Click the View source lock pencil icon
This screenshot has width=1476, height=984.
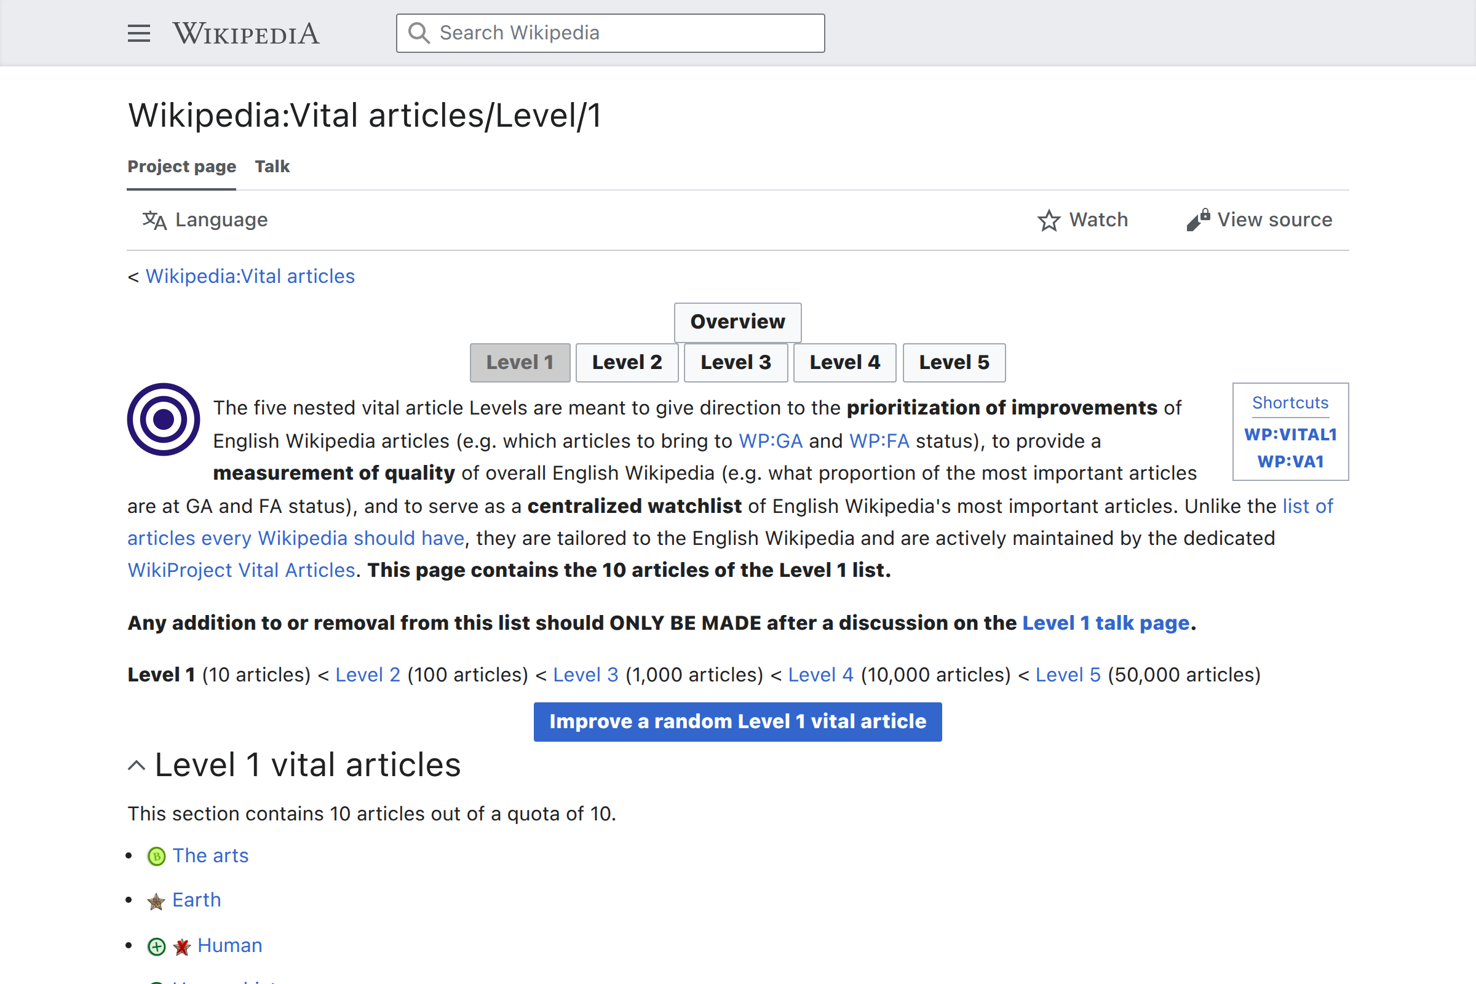click(1198, 220)
